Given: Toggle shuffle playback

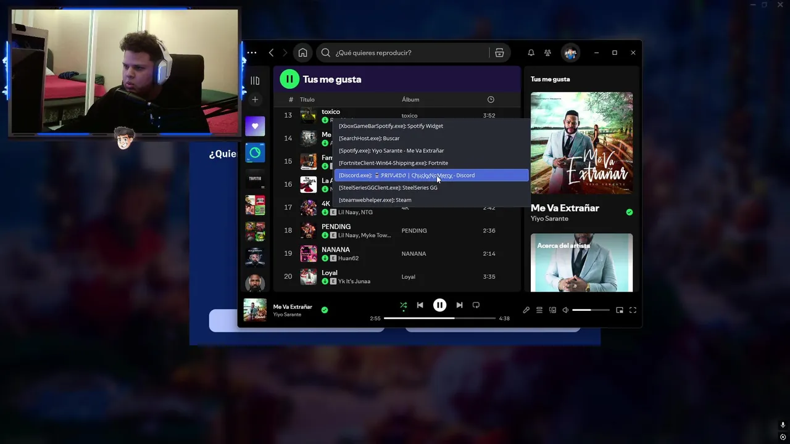Looking at the screenshot, I should (x=403, y=305).
